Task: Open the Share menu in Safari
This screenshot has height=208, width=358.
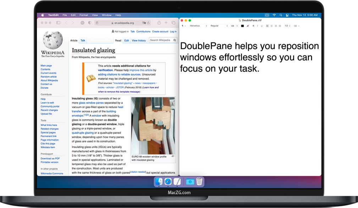Action: pyautogui.click(x=159, y=22)
